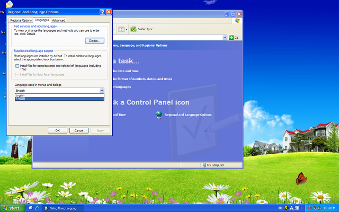Choose English in the language list
This screenshot has width=339, height=212.
[59, 95]
